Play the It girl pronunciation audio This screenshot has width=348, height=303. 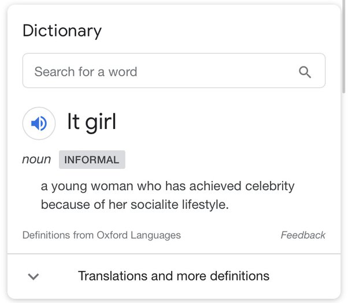click(x=39, y=123)
